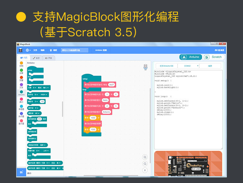
Task: Open the Arduino examples item in header
Action: (101, 50)
